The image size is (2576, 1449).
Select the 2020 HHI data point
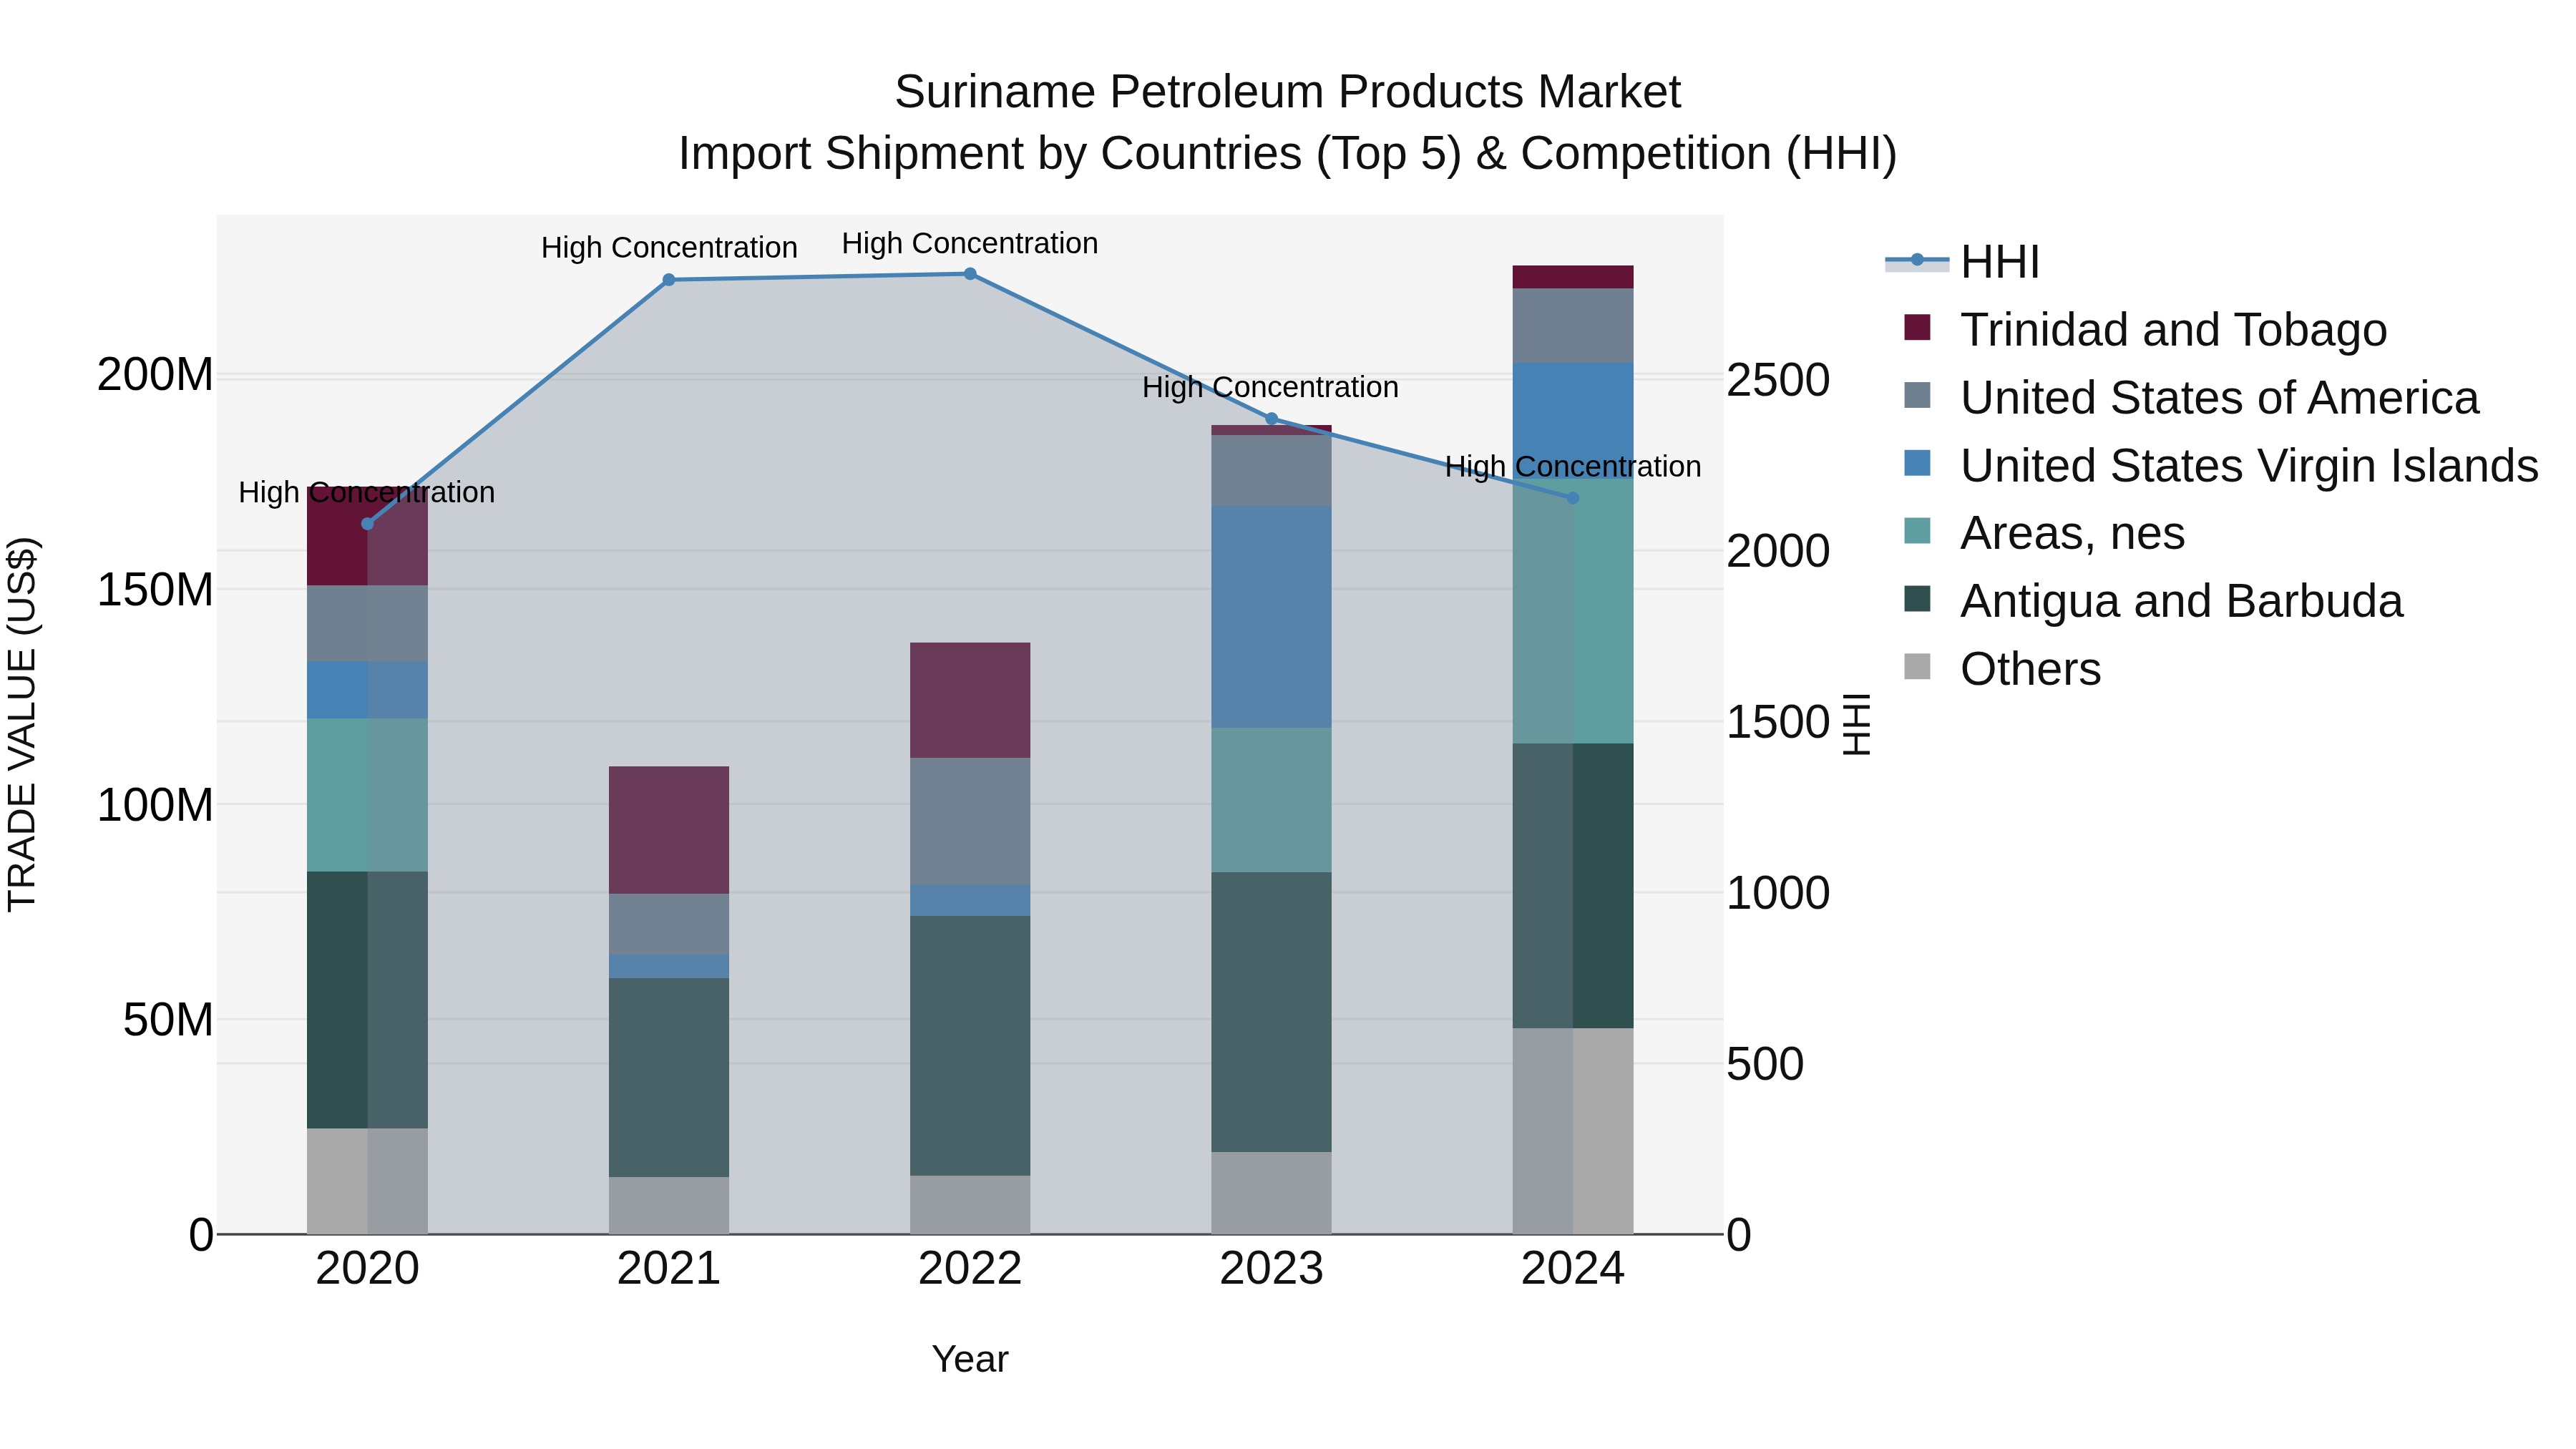[x=367, y=524]
